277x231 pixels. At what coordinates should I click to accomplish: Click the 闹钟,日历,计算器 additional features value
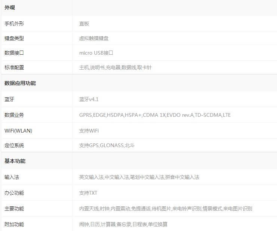tap(123, 224)
